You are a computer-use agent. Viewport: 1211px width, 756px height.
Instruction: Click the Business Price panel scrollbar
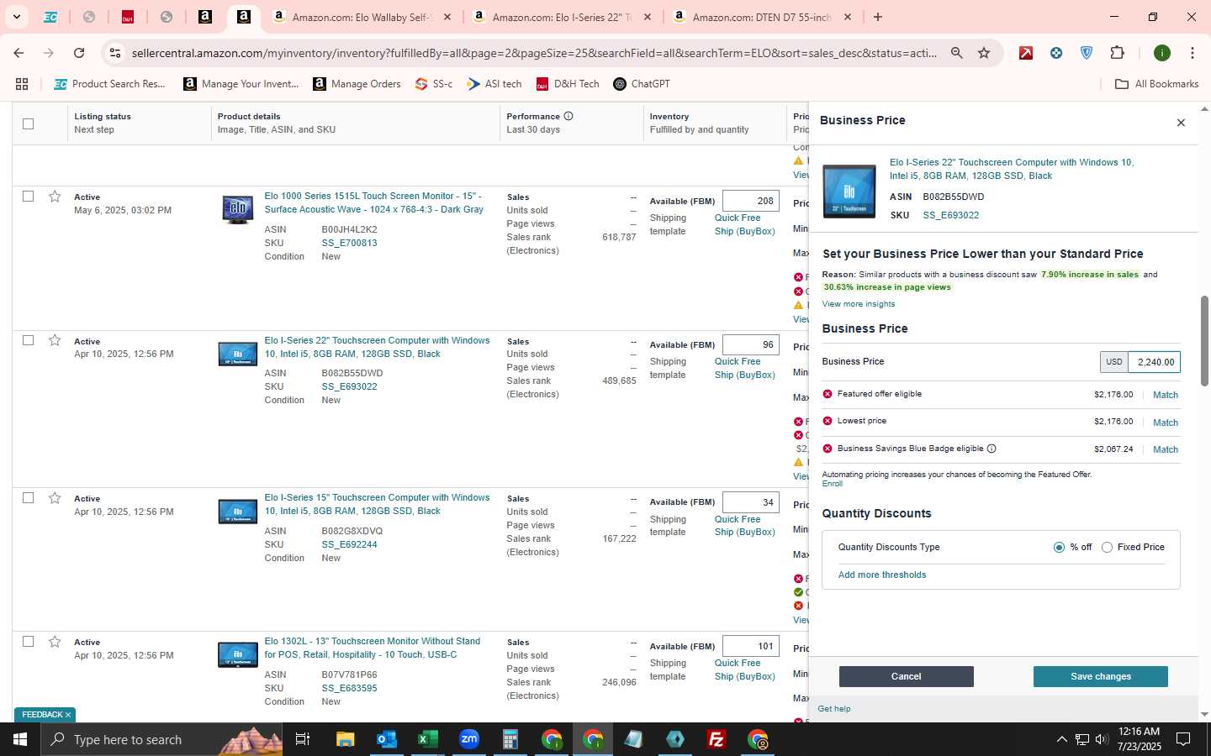coord(1204,340)
